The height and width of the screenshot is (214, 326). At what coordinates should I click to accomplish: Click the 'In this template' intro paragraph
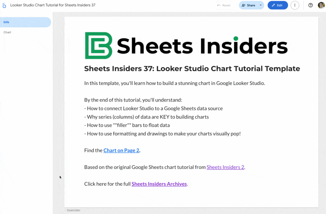coord(174,83)
